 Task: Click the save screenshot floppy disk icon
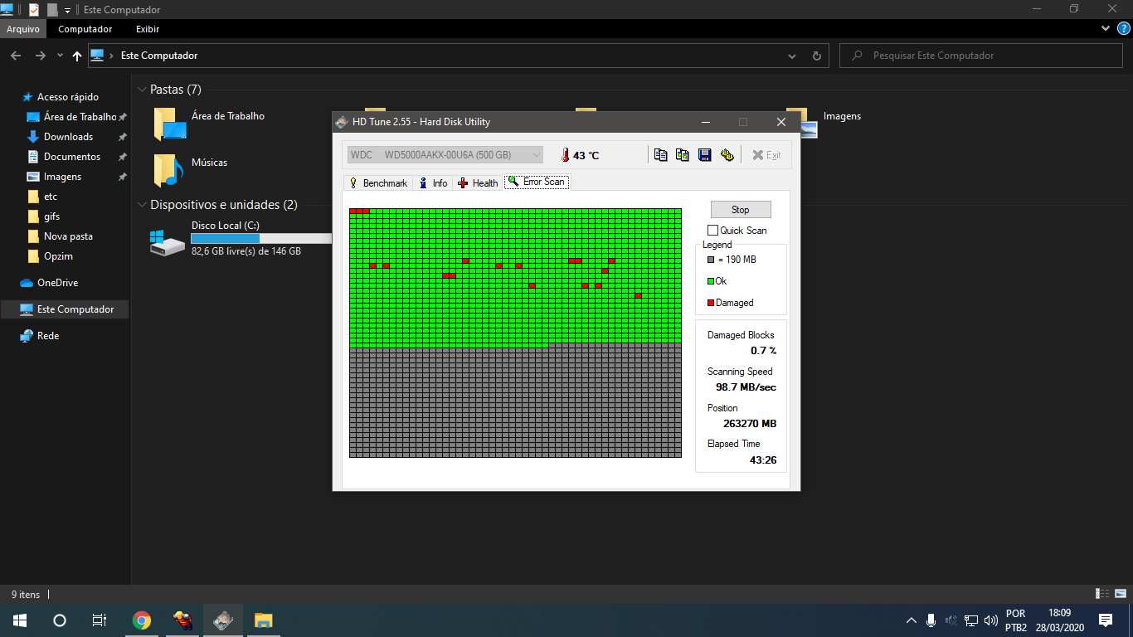pyautogui.click(x=705, y=155)
